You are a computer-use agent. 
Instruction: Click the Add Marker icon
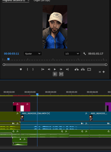pos(21,69)
